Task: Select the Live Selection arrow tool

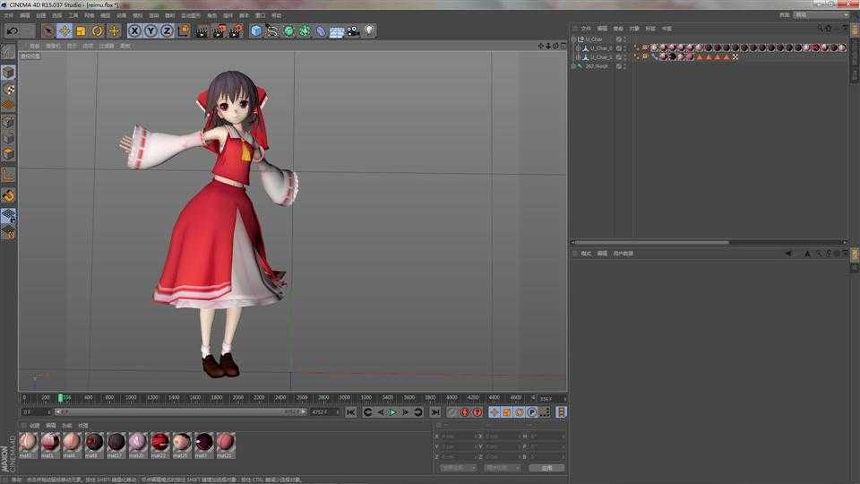Action: [47, 31]
